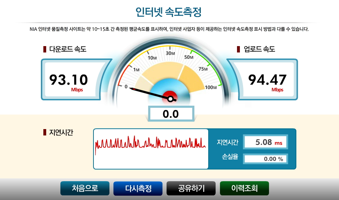Click the 50M mark on gauge
Image resolution: width=339 pixels, height=200 pixels.
pos(189,57)
